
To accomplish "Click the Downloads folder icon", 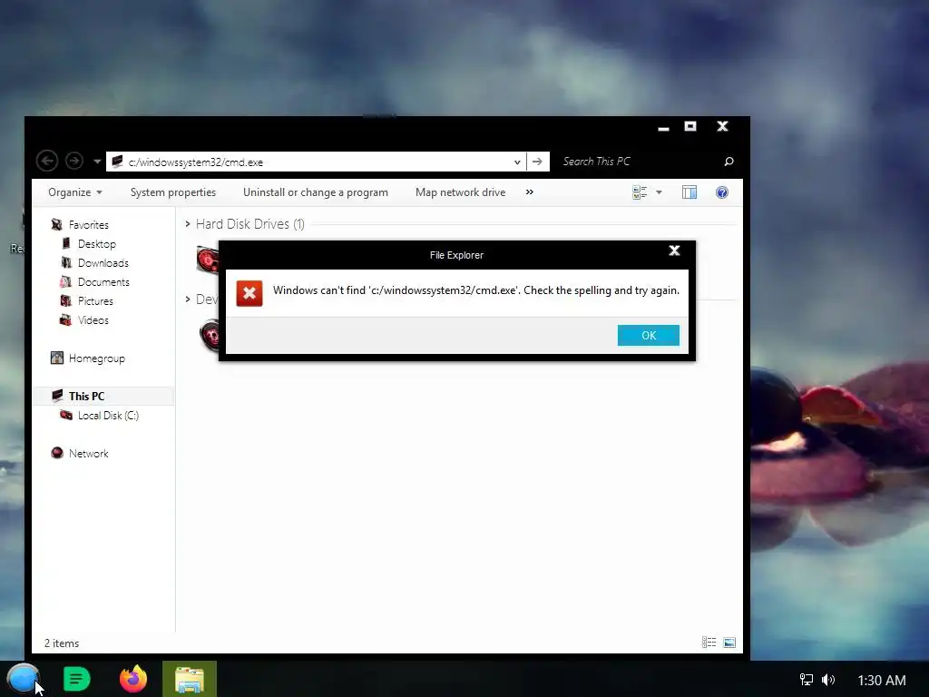I will point(66,262).
